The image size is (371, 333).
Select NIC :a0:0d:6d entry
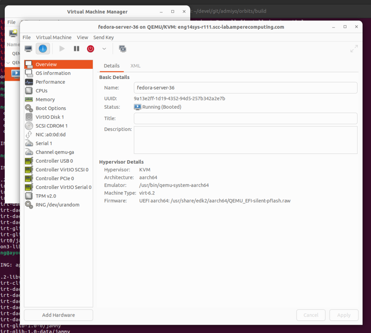tap(58, 134)
